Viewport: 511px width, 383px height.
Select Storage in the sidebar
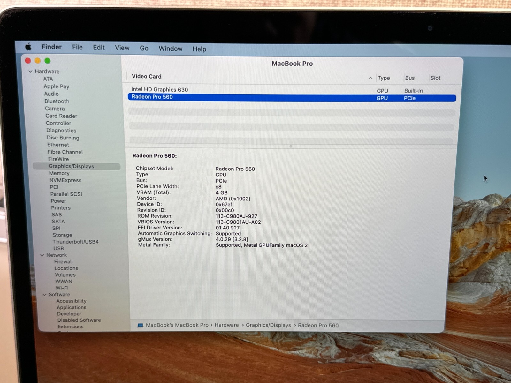(62, 235)
